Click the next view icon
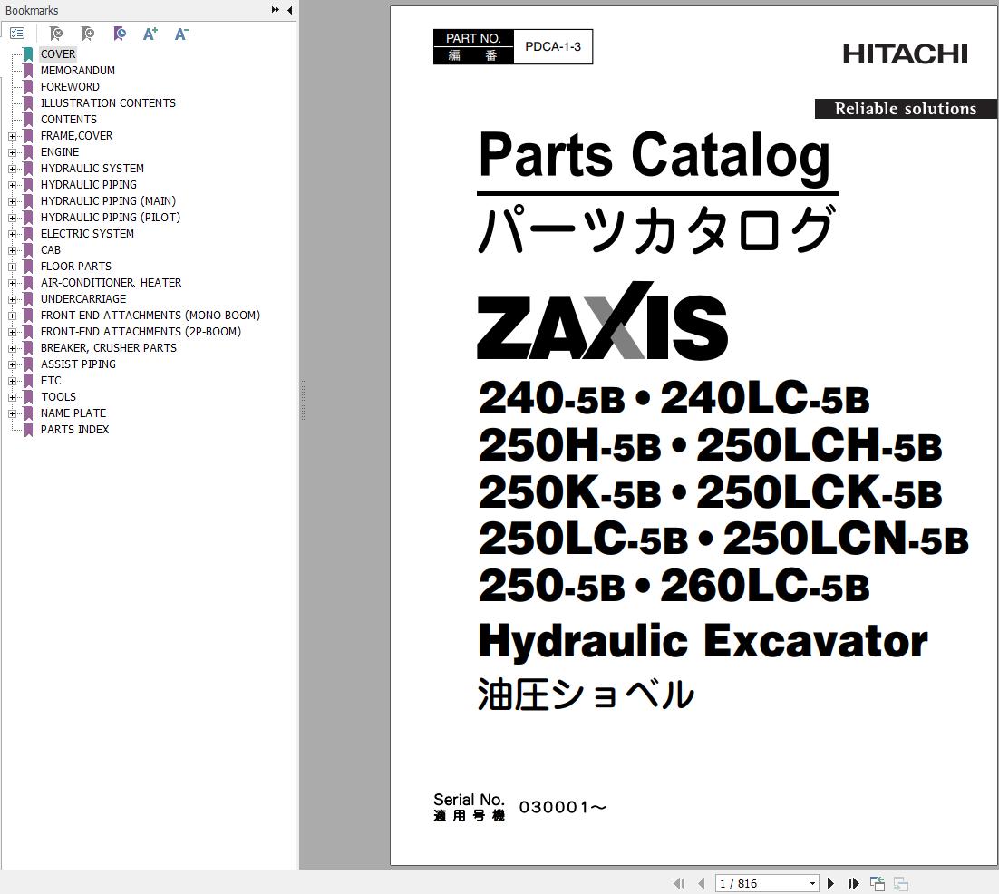The width and height of the screenshot is (999, 894). tap(900, 883)
